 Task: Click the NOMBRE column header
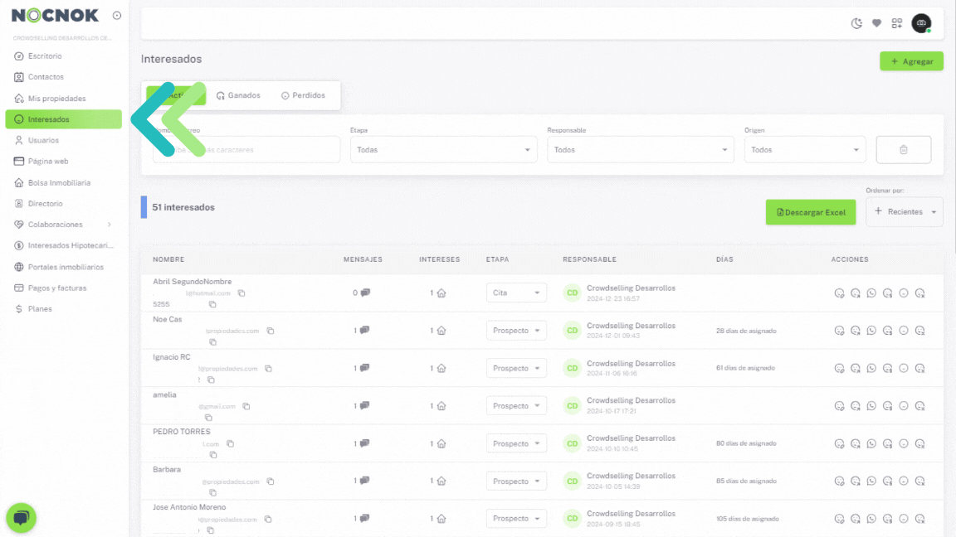(168, 259)
